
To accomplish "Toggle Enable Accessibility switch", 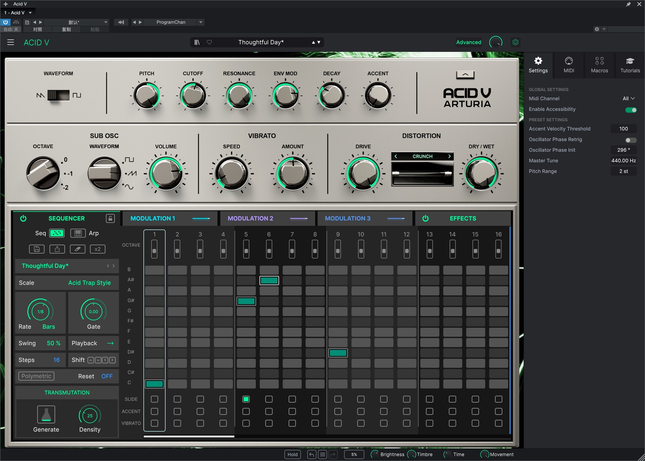I will point(631,110).
